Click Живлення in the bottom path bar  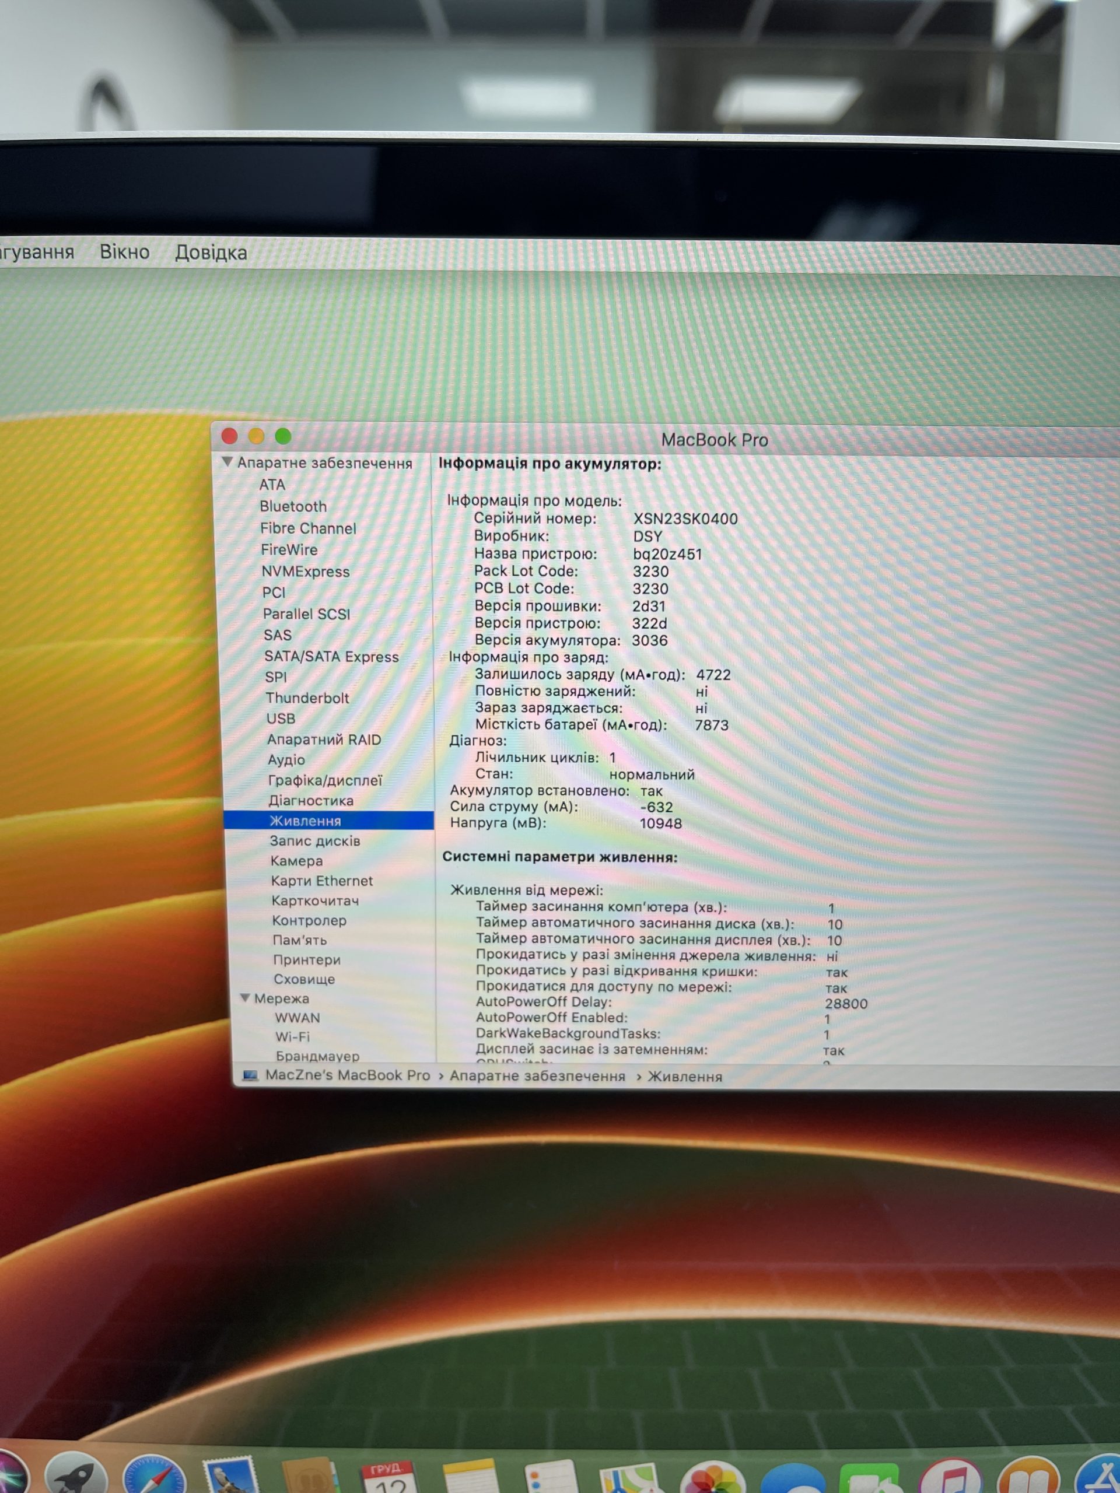click(685, 1077)
